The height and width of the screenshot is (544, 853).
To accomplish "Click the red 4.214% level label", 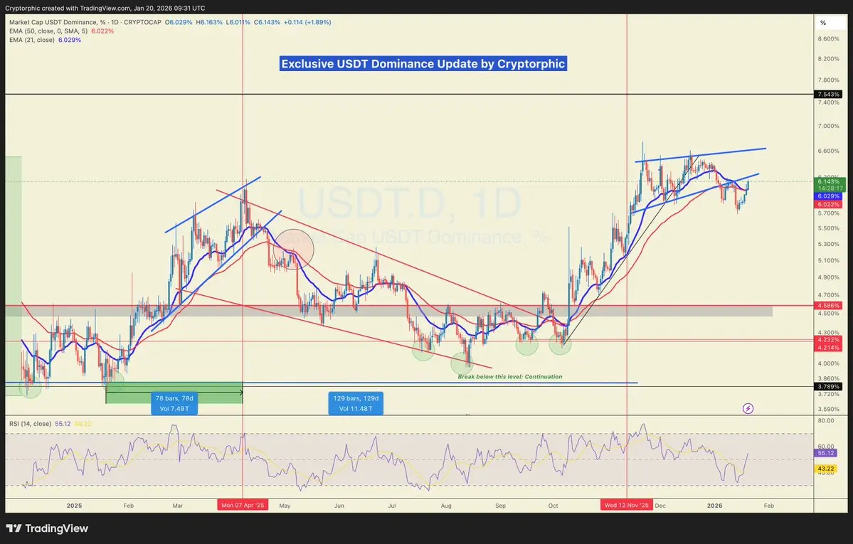I will point(829,347).
